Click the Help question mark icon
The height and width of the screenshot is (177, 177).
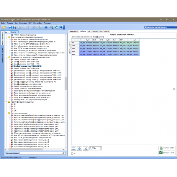coord(61,27)
